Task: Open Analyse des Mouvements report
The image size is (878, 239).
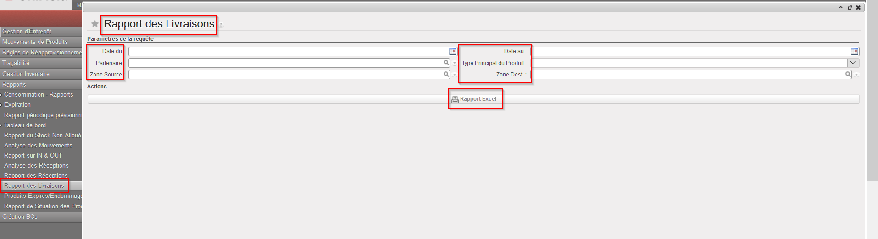Action: tap(38, 145)
